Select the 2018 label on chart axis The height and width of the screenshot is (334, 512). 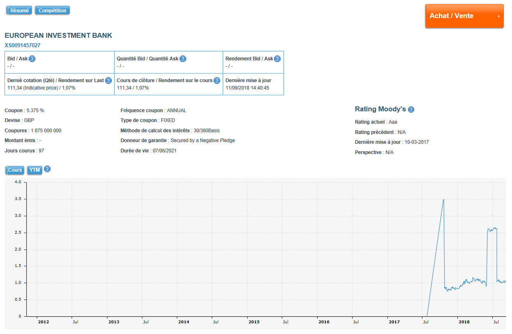pos(464,322)
